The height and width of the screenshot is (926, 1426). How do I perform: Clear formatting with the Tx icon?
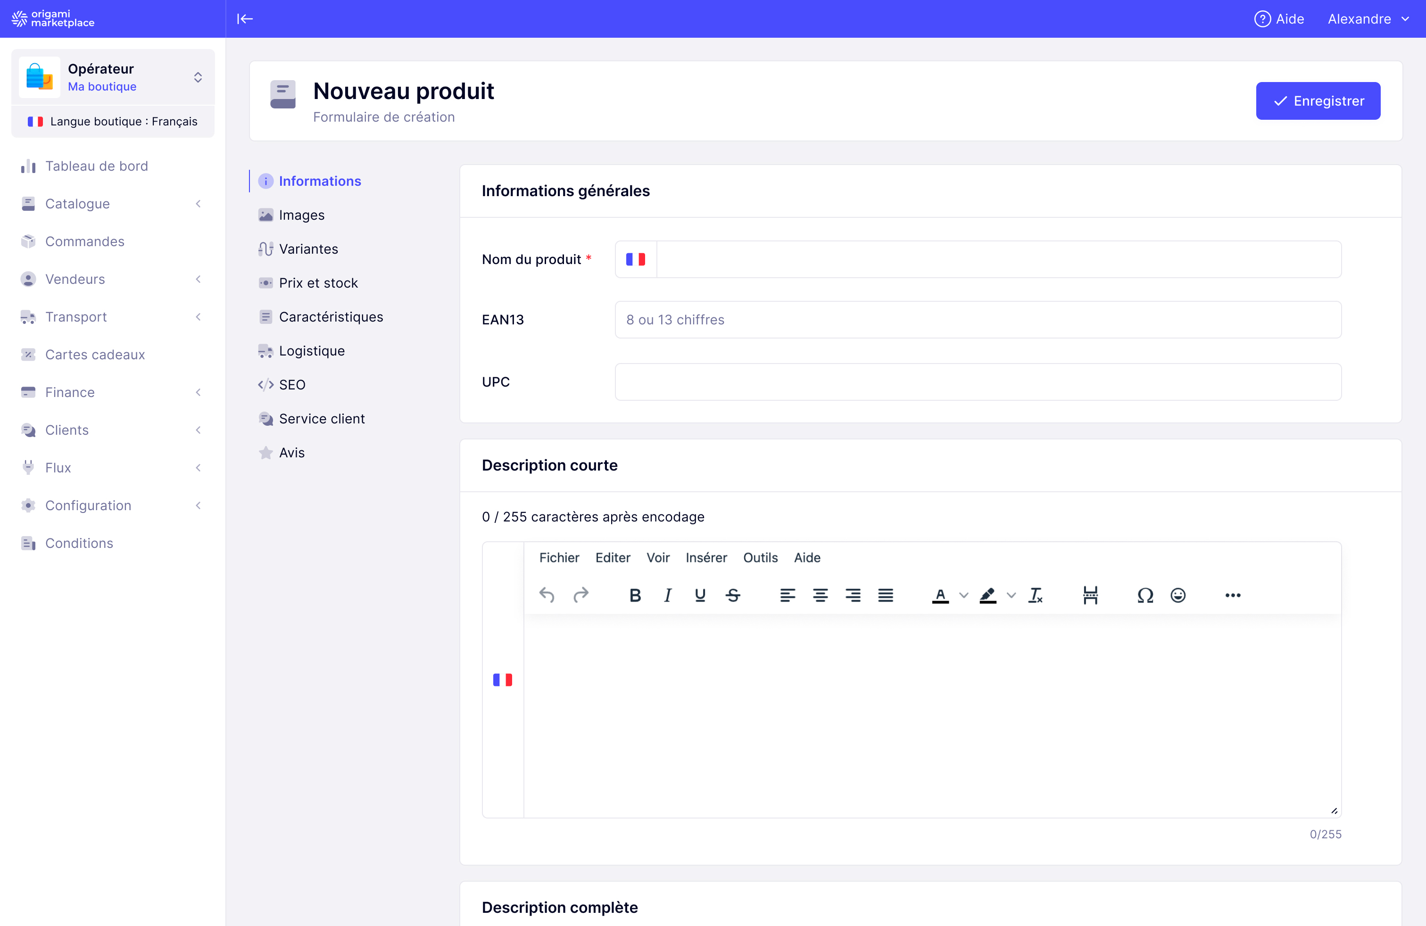tap(1036, 595)
